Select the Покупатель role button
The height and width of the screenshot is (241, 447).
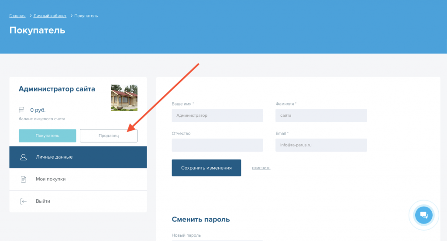[x=47, y=136]
